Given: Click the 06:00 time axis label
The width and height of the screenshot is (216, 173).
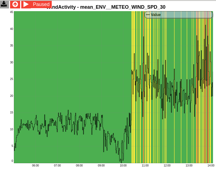Looking at the screenshot, I should tap(35, 165).
